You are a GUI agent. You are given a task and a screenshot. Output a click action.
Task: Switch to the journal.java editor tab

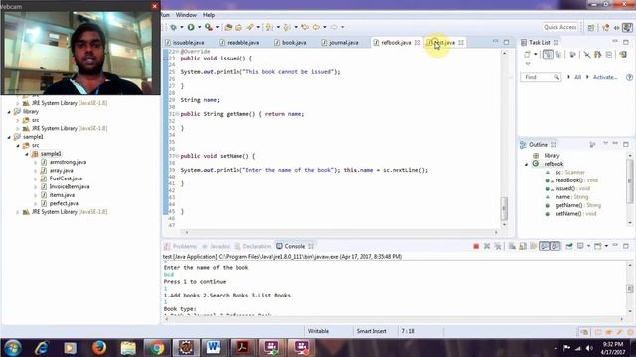[343, 42]
